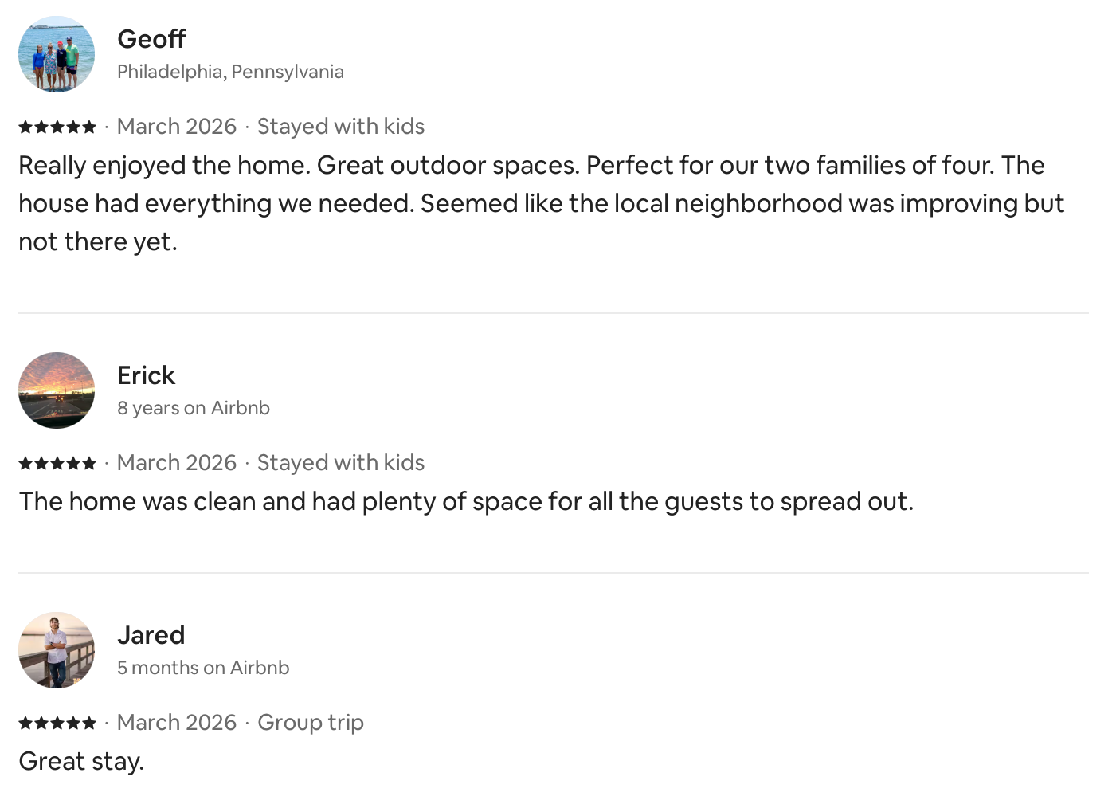The image size is (1120, 800).
Task: Click Jared's 'Great stay.' review text
Action: coord(81,761)
